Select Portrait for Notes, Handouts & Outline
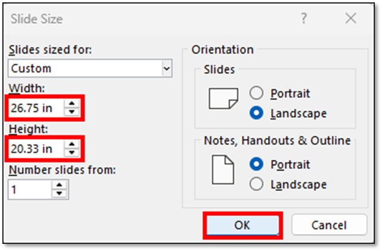Screen dimensions: 382x251 pos(257,164)
